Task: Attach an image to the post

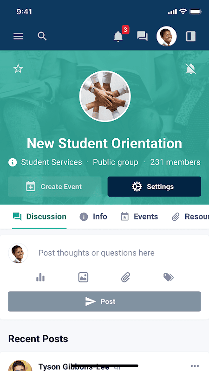Action: pos(83,277)
